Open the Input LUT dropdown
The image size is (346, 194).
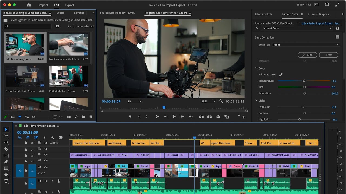(x=306, y=45)
